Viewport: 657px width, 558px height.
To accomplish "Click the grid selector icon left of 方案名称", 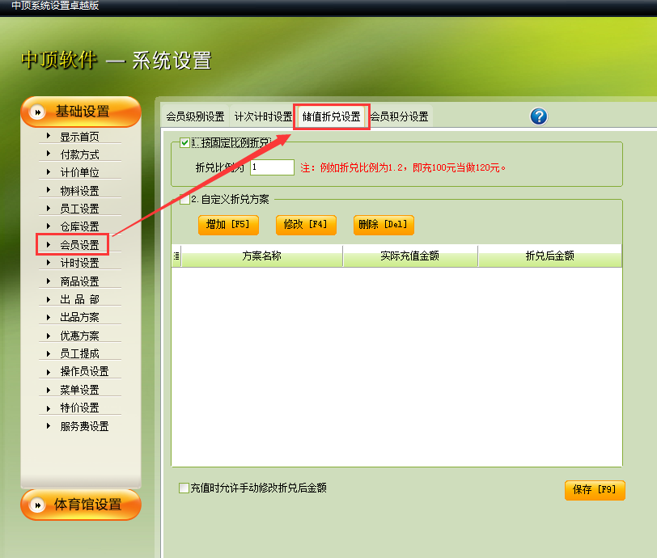I will click(176, 256).
